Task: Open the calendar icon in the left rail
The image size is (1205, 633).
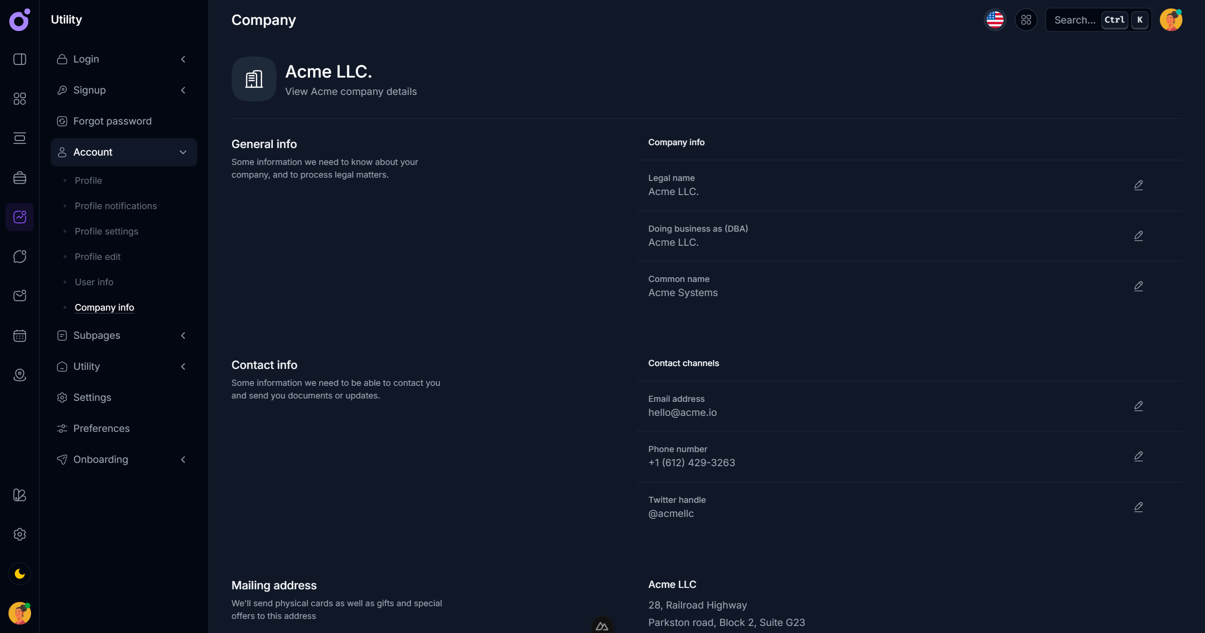Action: [x=20, y=336]
